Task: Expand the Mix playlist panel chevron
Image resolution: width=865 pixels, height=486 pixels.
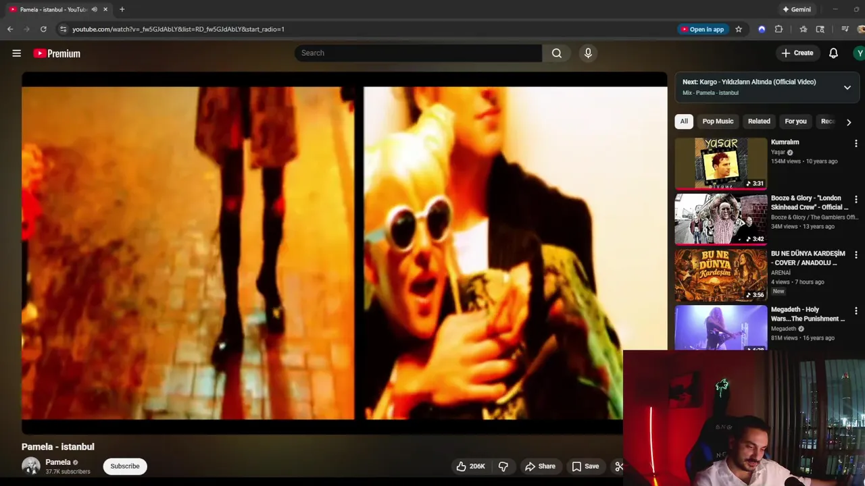Action: 847,88
